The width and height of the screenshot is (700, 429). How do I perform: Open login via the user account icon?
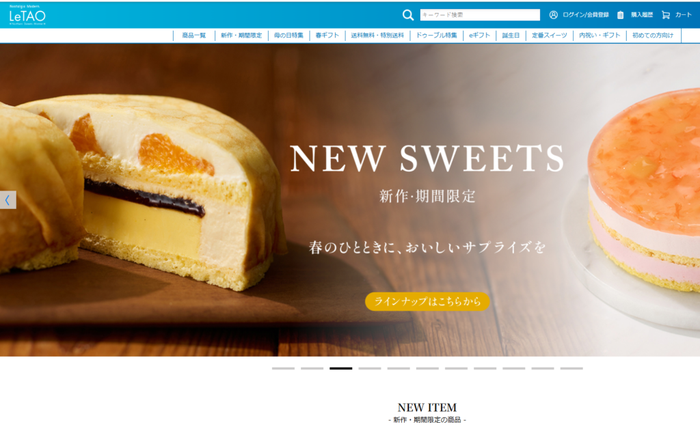click(553, 15)
